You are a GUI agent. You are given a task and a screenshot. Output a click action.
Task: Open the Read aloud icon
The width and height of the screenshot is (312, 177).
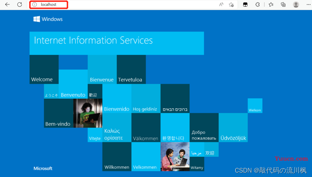(221, 4)
